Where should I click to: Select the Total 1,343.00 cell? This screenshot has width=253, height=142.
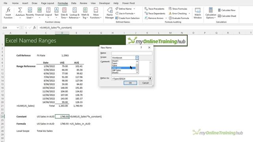tap(62, 106)
